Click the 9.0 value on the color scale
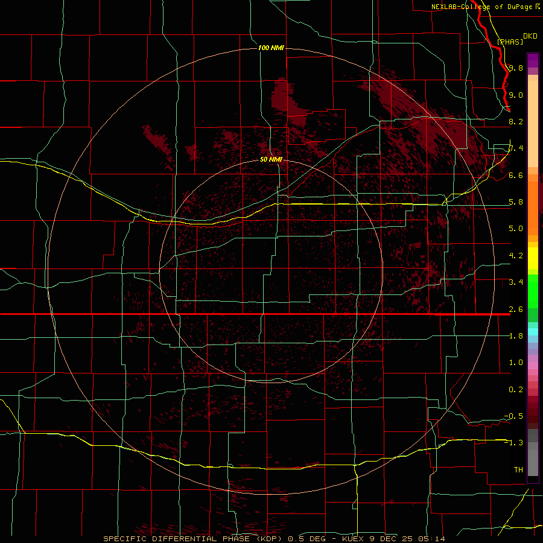The width and height of the screenshot is (543, 543). tap(516, 95)
